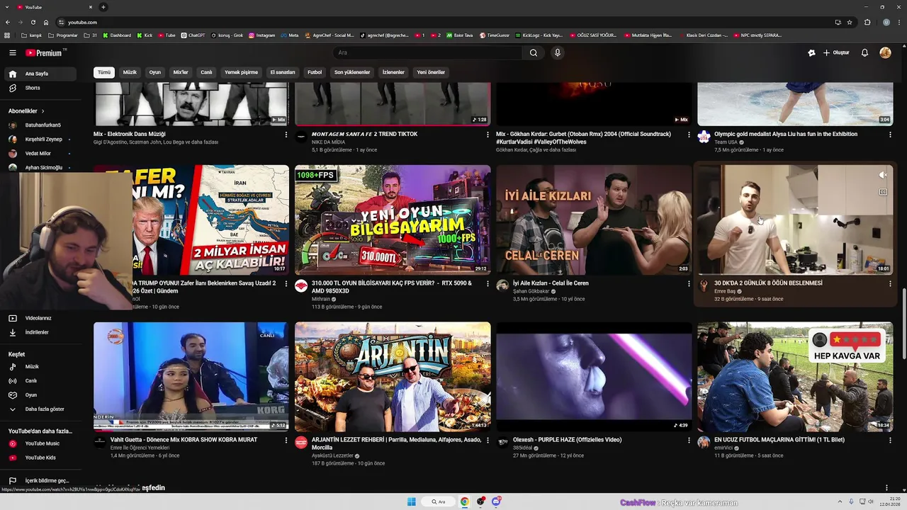The width and height of the screenshot is (907, 510).
Task: Play the YENİ OYUN BİLGİSAYARIM thumbnail
Action: click(x=393, y=220)
